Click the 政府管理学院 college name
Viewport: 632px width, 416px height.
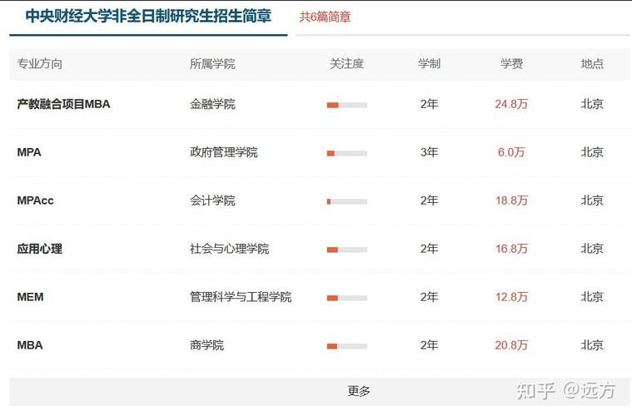224,152
